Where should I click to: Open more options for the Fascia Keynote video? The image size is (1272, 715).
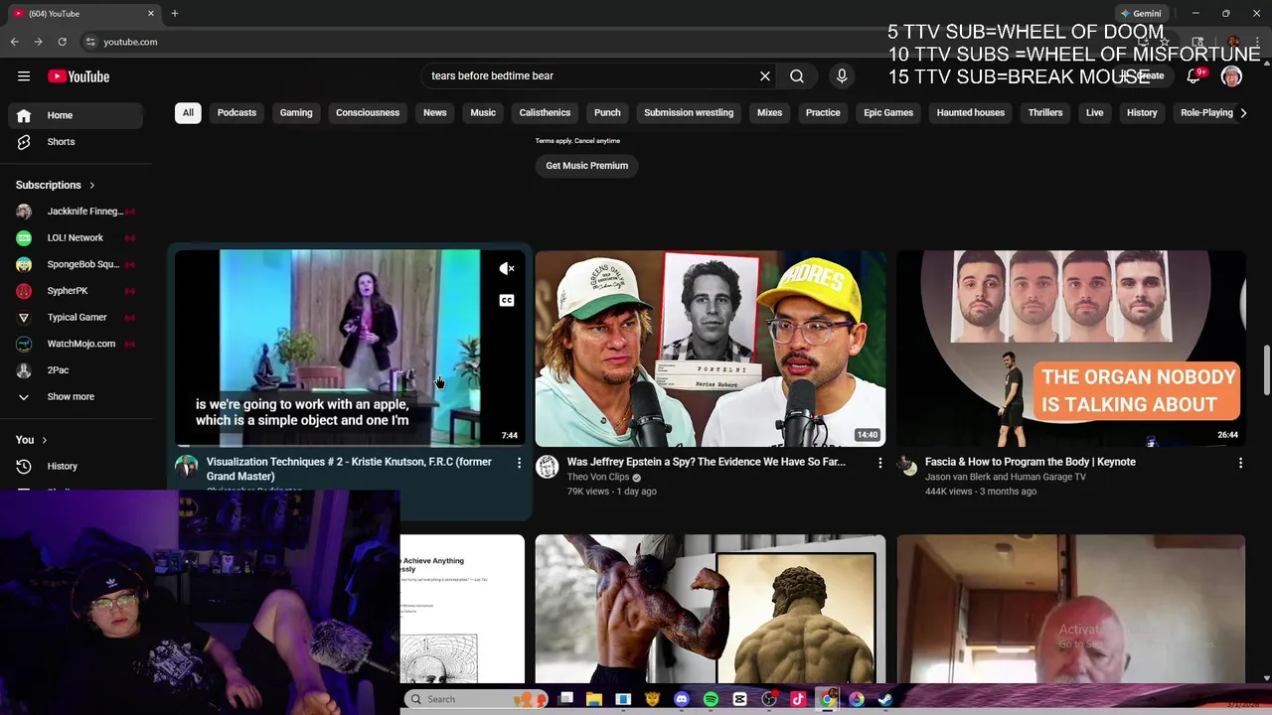click(x=1240, y=463)
